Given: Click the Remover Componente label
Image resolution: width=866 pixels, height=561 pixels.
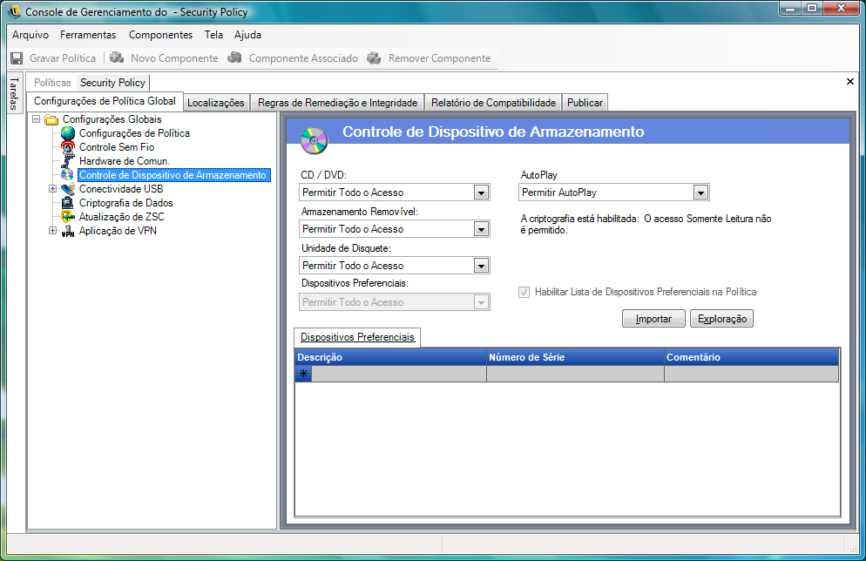Looking at the screenshot, I should (x=440, y=58).
